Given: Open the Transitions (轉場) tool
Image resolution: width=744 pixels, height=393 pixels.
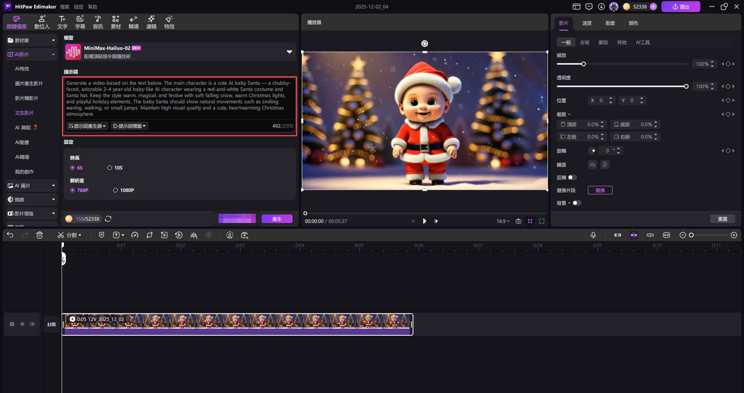Looking at the screenshot, I should [134, 22].
